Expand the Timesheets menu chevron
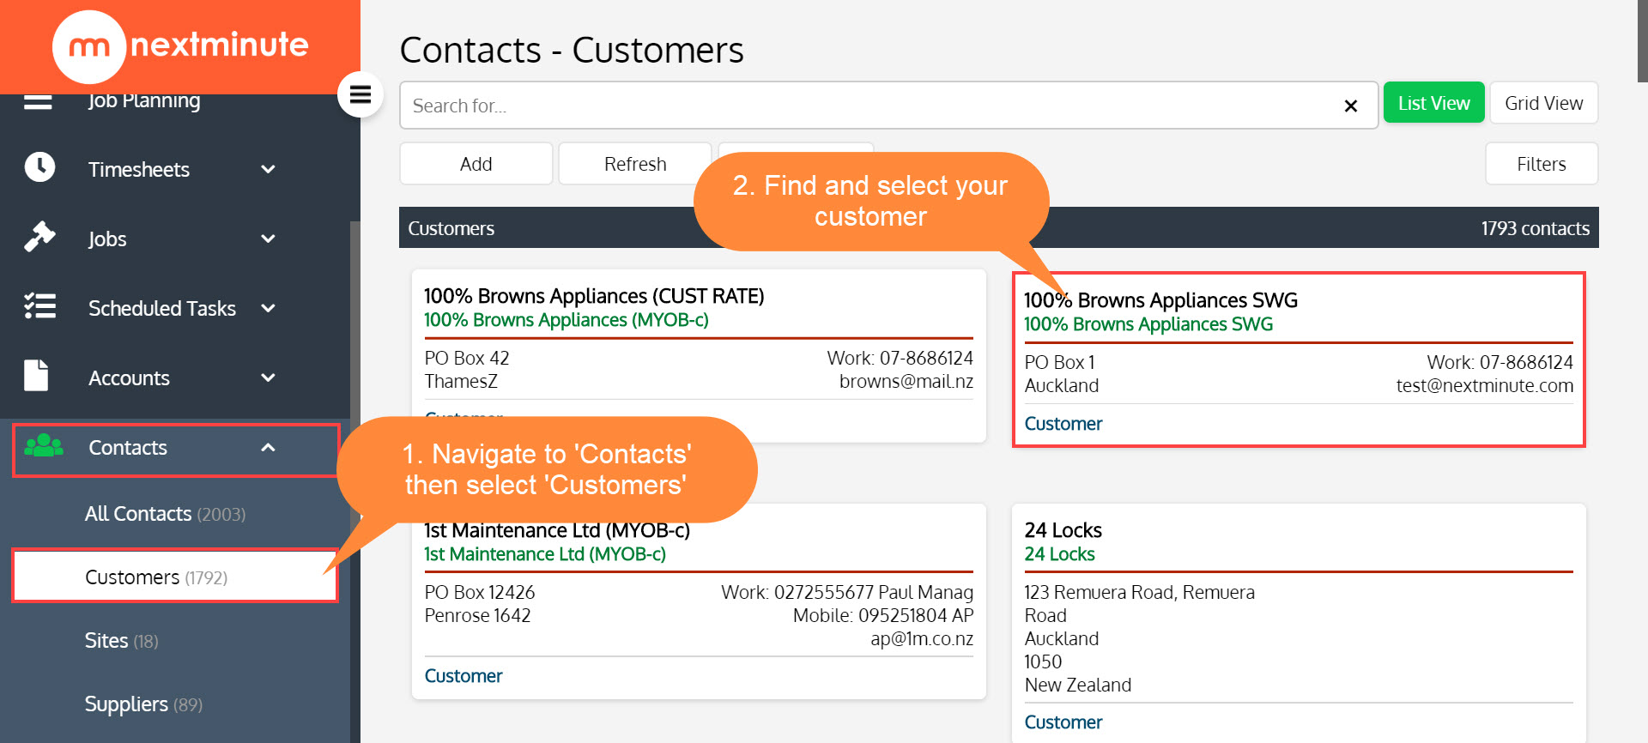Viewport: 1648px width, 743px height. 268,169
